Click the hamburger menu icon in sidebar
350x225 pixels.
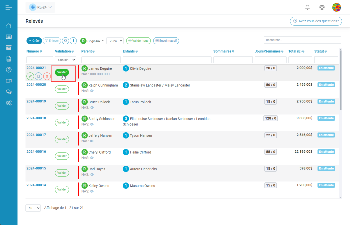point(8,8)
